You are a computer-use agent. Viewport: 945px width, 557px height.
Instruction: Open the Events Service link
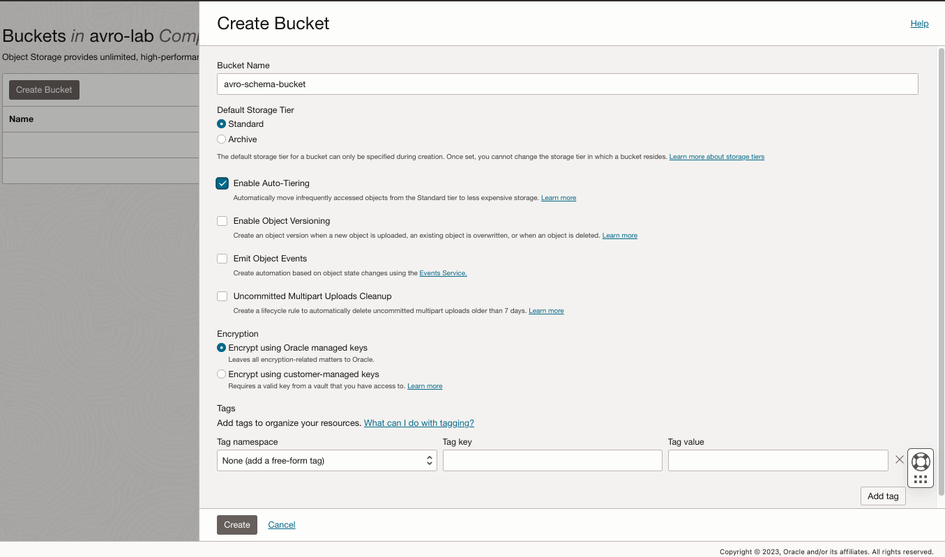click(x=443, y=273)
